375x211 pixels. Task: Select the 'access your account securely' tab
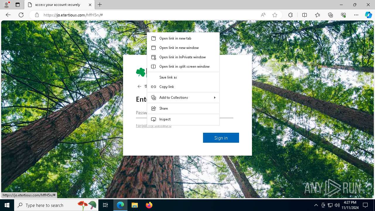tap(59, 5)
